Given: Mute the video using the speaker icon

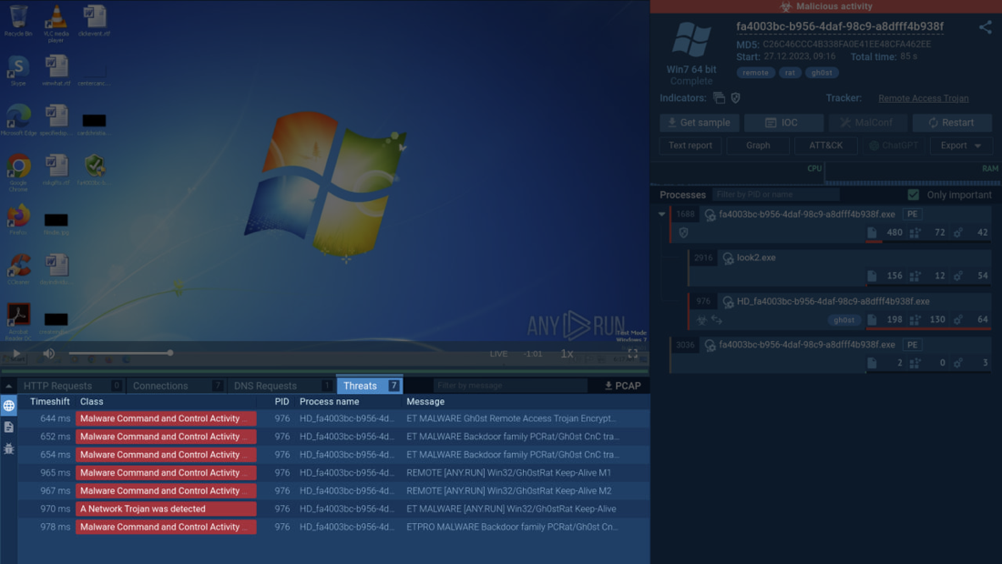Looking at the screenshot, I should tap(48, 353).
